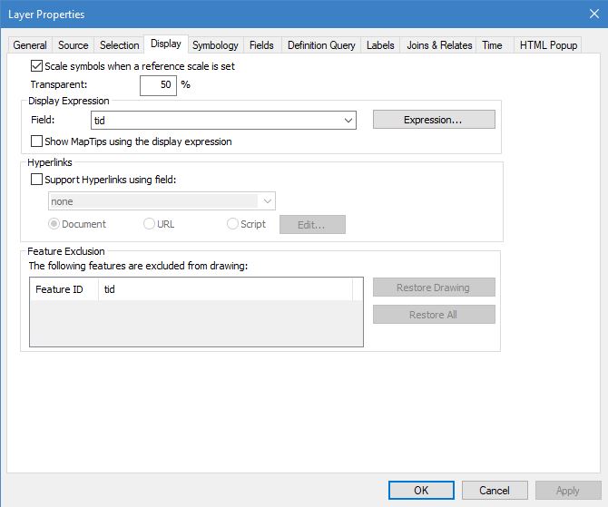Open the HTML Popup tab
The height and width of the screenshot is (507, 608).
point(547,45)
